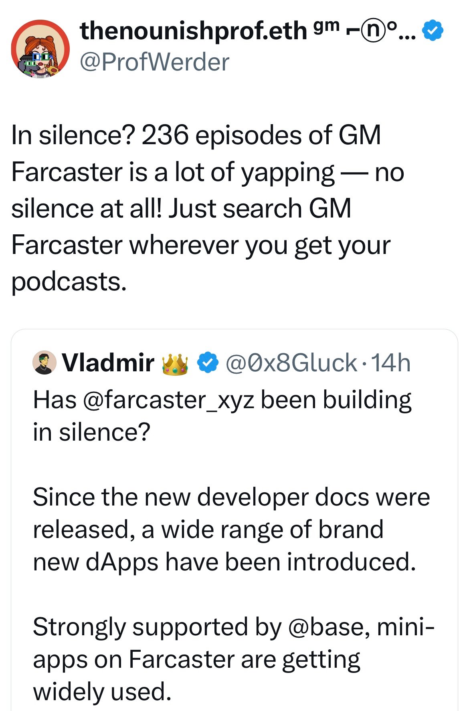Viewport: 469px width, 711px height.
Task: Open ProfWerder's pixel-art profile avatar
Action: coord(40,49)
